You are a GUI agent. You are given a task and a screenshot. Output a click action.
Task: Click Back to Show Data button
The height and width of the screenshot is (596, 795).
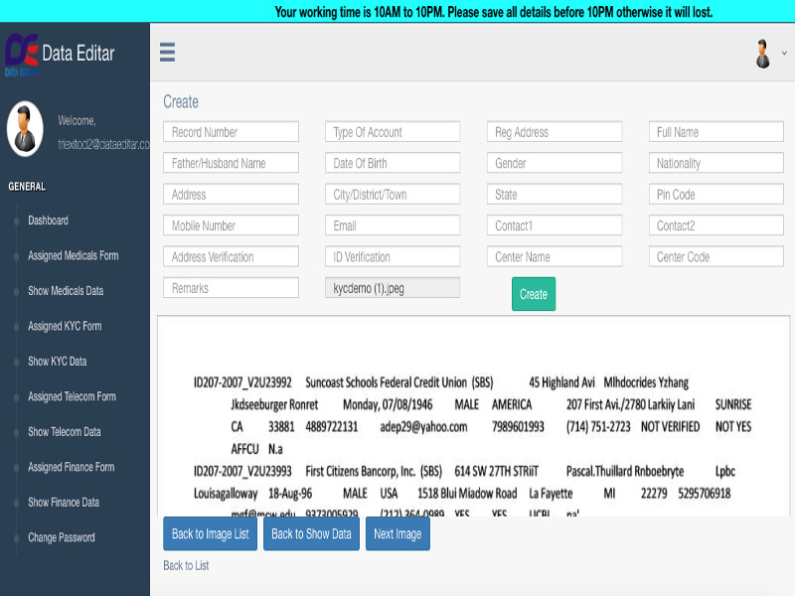[x=311, y=533]
